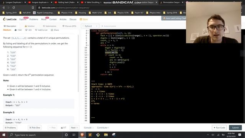Switch to longest duplicate YouTube tab
Viewport: 245px width, 138px height.
[40, 2]
